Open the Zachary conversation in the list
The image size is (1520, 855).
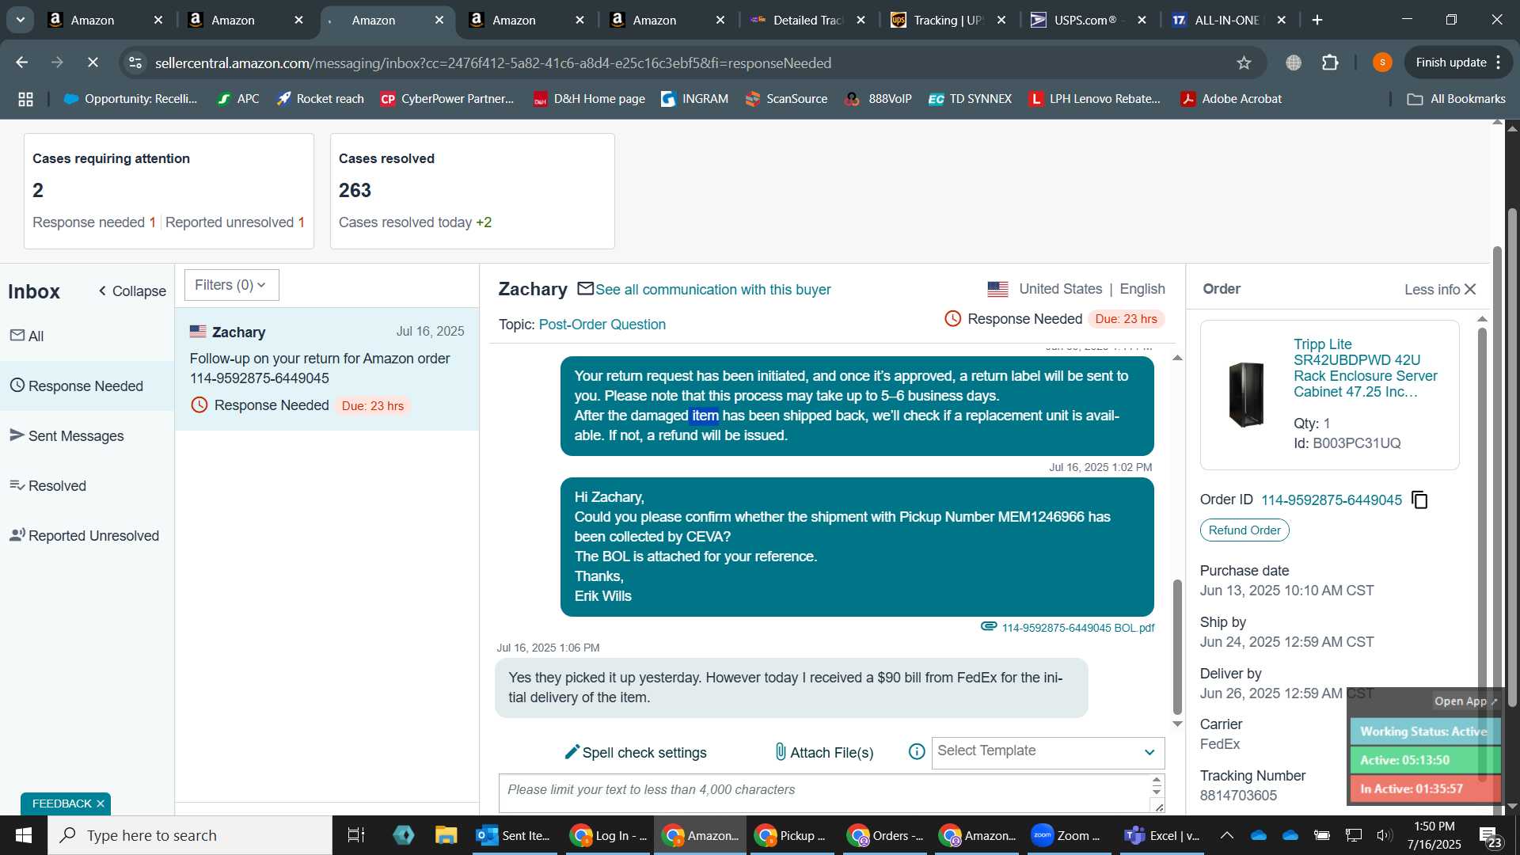327,369
